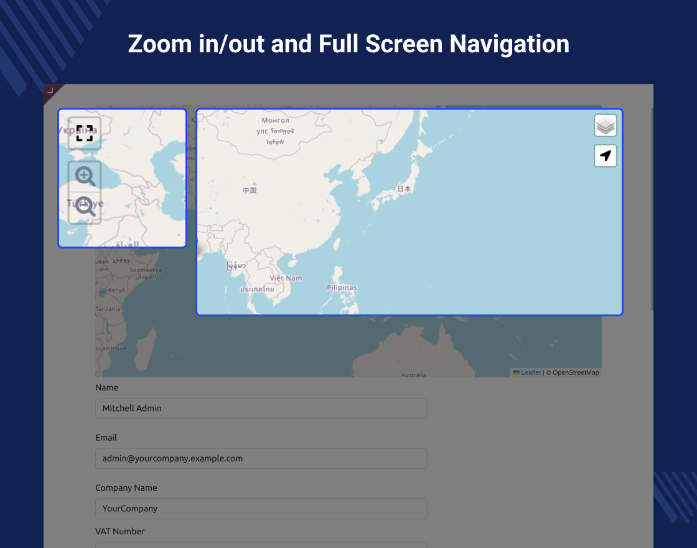Open the Leaflet attribution link

[531, 373]
